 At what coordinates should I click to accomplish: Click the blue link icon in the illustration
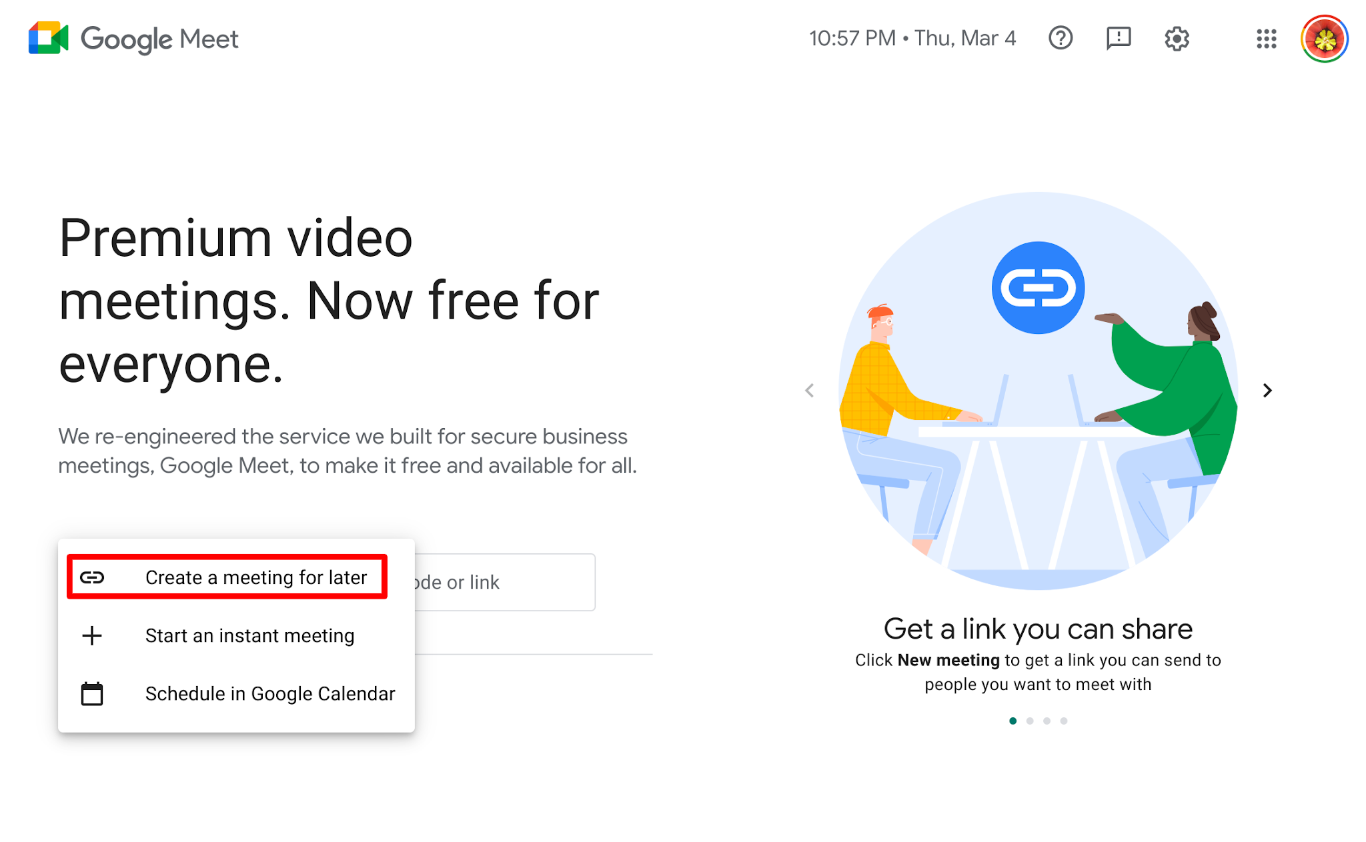coord(1039,287)
